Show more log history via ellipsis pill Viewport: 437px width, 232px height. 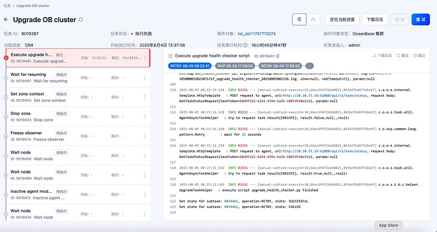[310, 66]
